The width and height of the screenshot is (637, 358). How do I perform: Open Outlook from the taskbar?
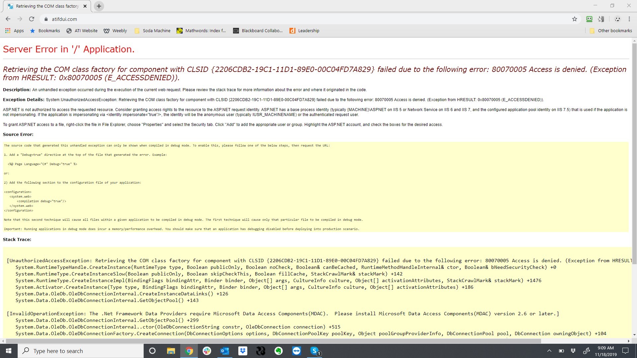click(225, 351)
